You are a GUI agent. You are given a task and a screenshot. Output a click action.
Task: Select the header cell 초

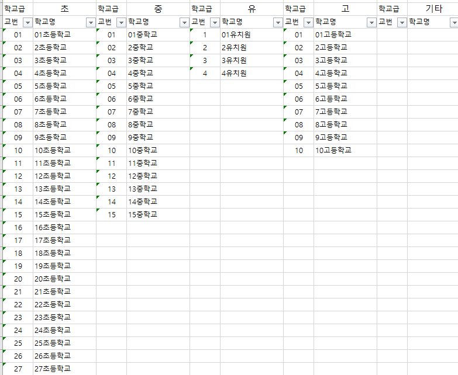(x=64, y=9)
